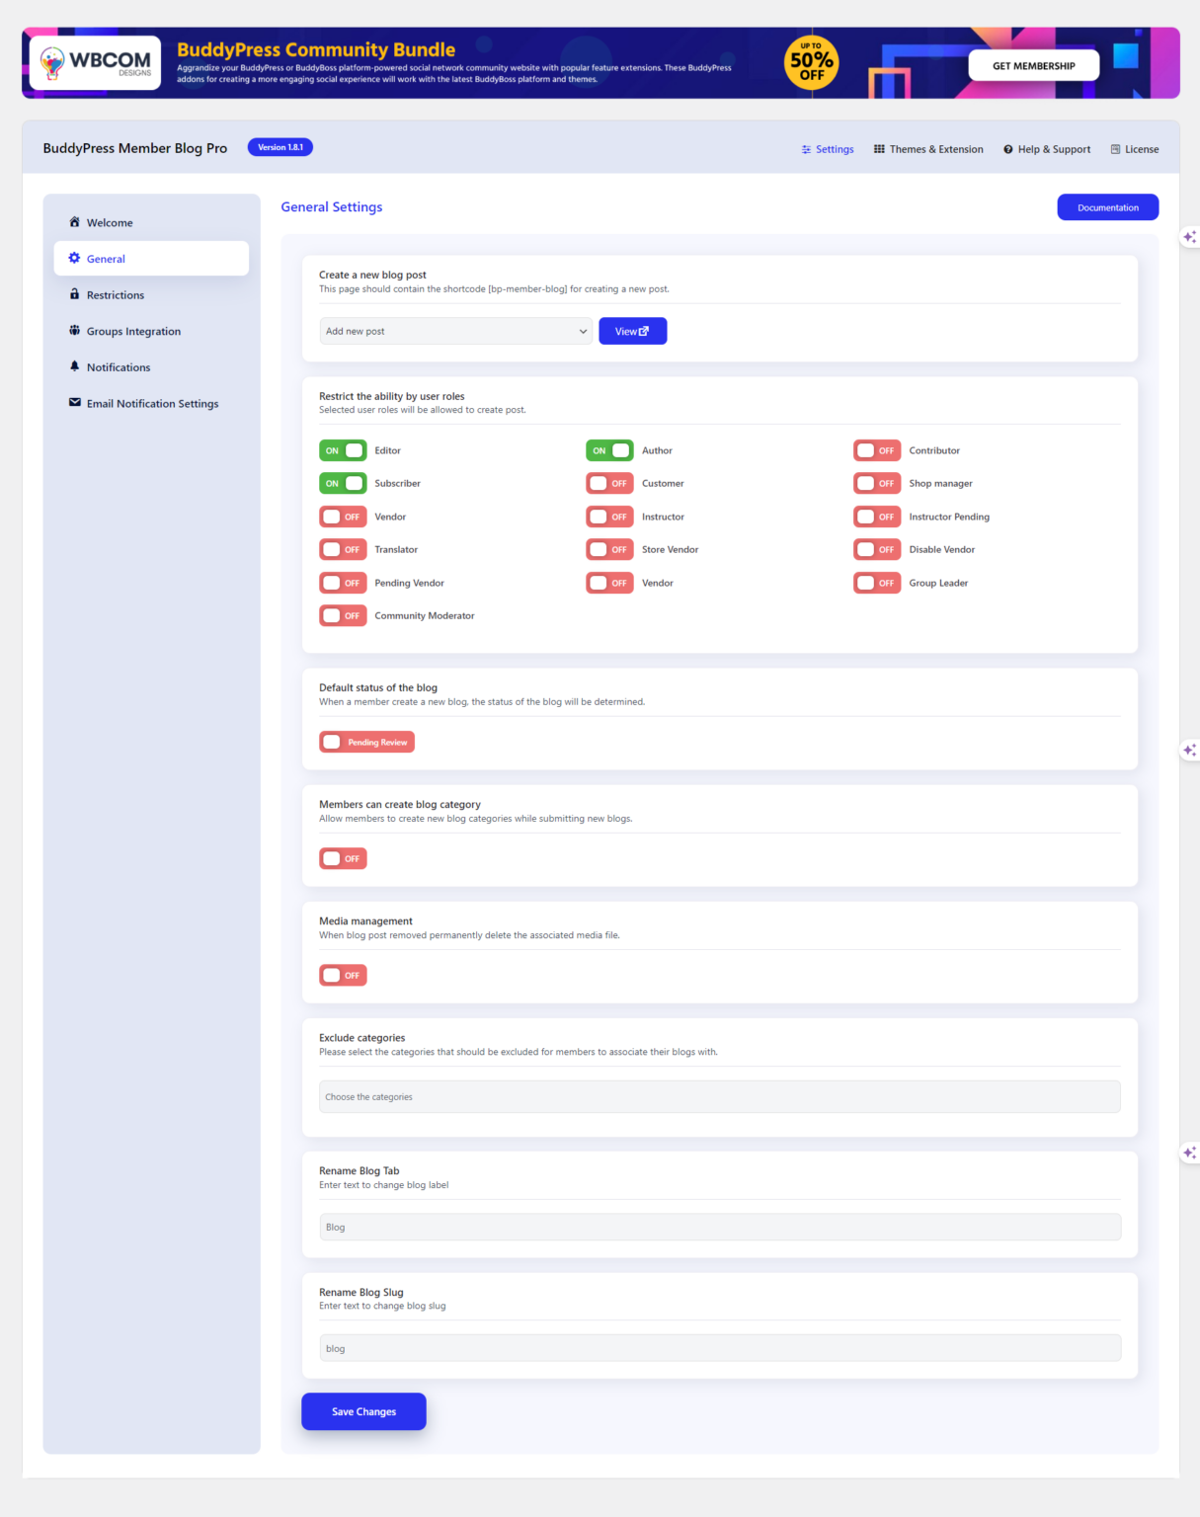Click the bell icon for Notifications
The image size is (1200, 1517).
pyautogui.click(x=74, y=366)
